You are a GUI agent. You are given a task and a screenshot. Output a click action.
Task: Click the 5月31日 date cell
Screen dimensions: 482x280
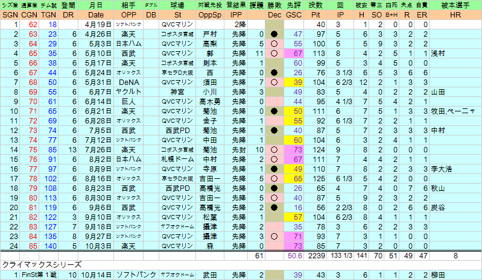95,82
